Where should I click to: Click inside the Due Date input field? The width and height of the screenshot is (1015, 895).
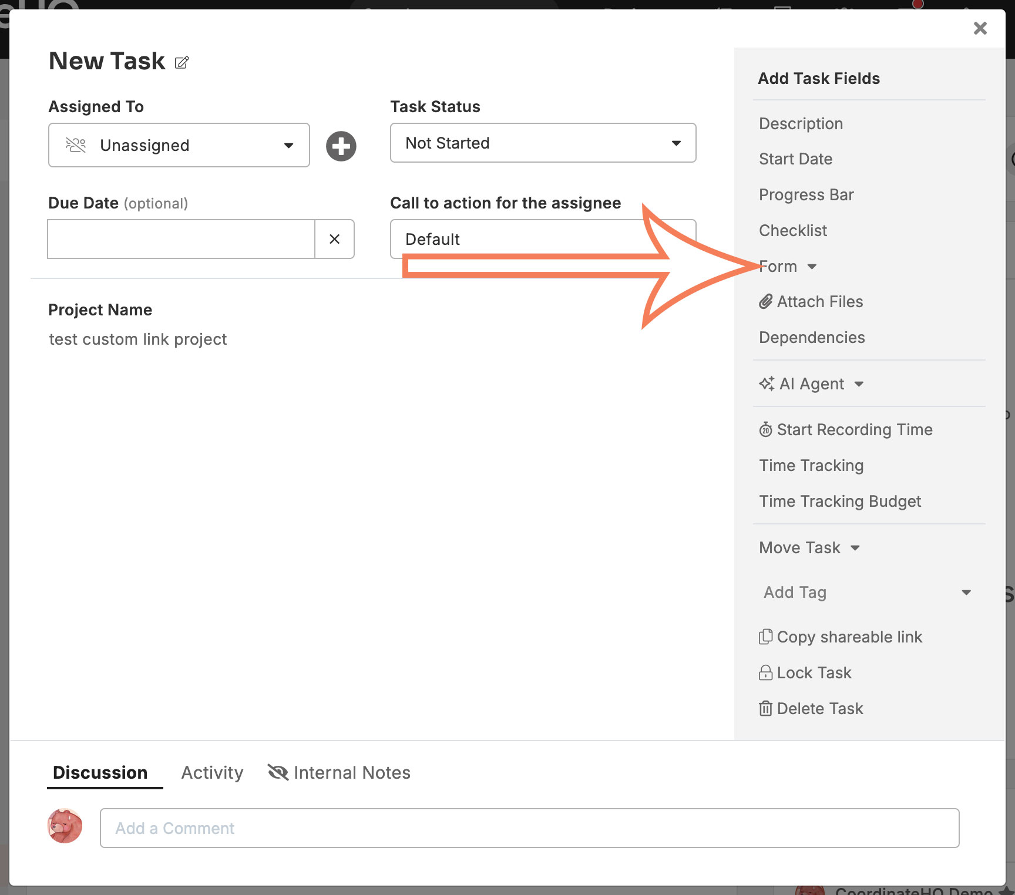[182, 239]
